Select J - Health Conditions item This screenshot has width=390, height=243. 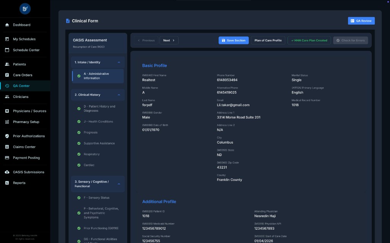pyautogui.click(x=98, y=121)
